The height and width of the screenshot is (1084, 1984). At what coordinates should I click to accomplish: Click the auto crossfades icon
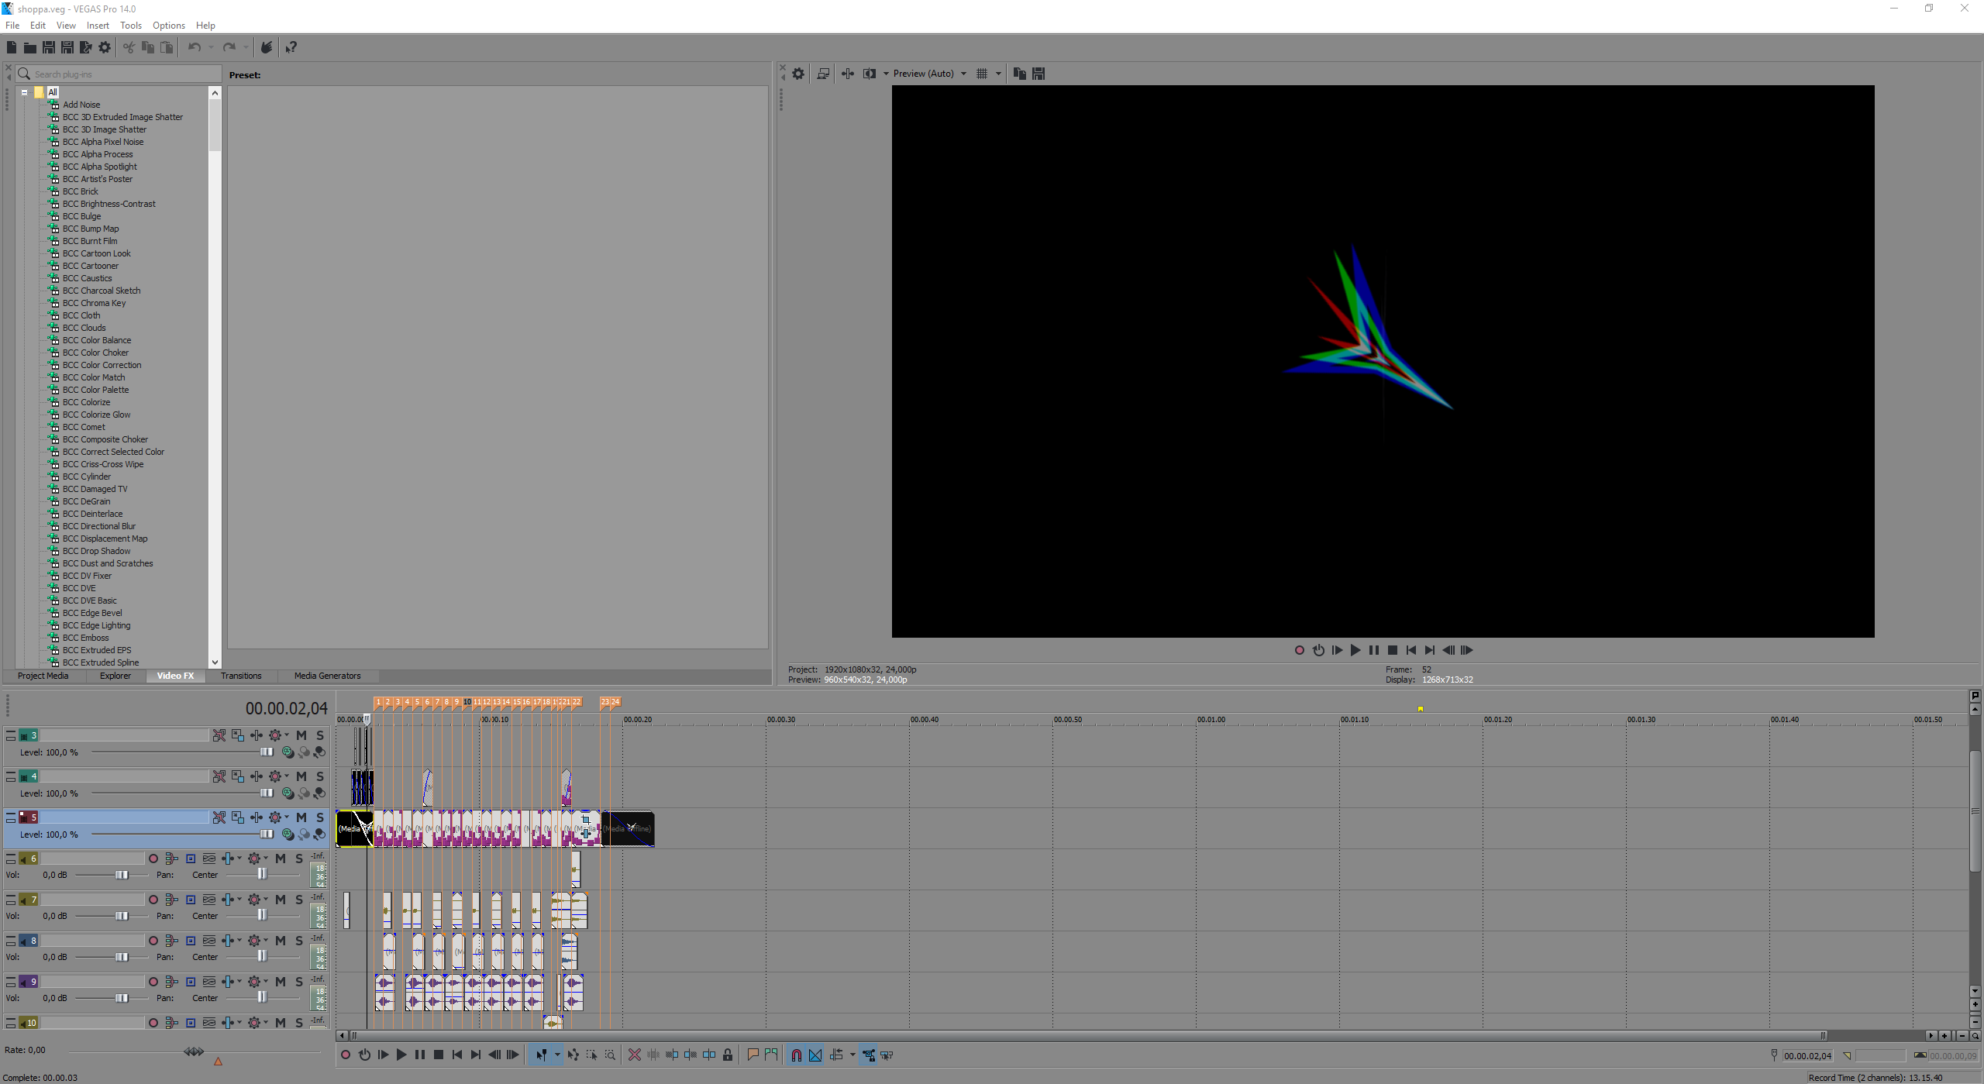click(x=815, y=1055)
